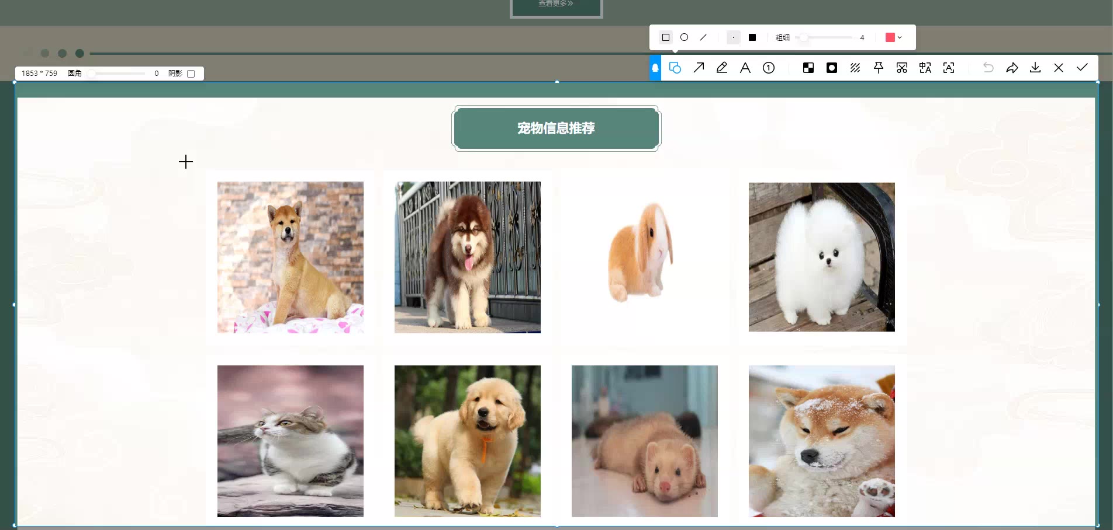Open the translate text tool
The image size is (1113, 530).
point(925,68)
